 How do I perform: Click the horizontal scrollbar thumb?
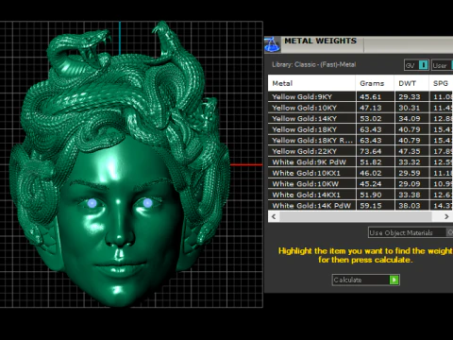[x=356, y=216]
